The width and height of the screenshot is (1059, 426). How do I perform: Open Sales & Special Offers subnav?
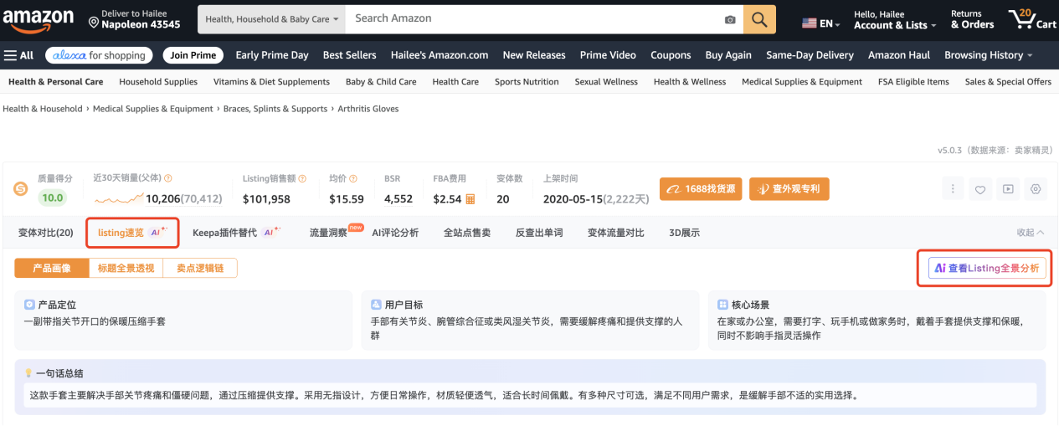[x=1008, y=82]
